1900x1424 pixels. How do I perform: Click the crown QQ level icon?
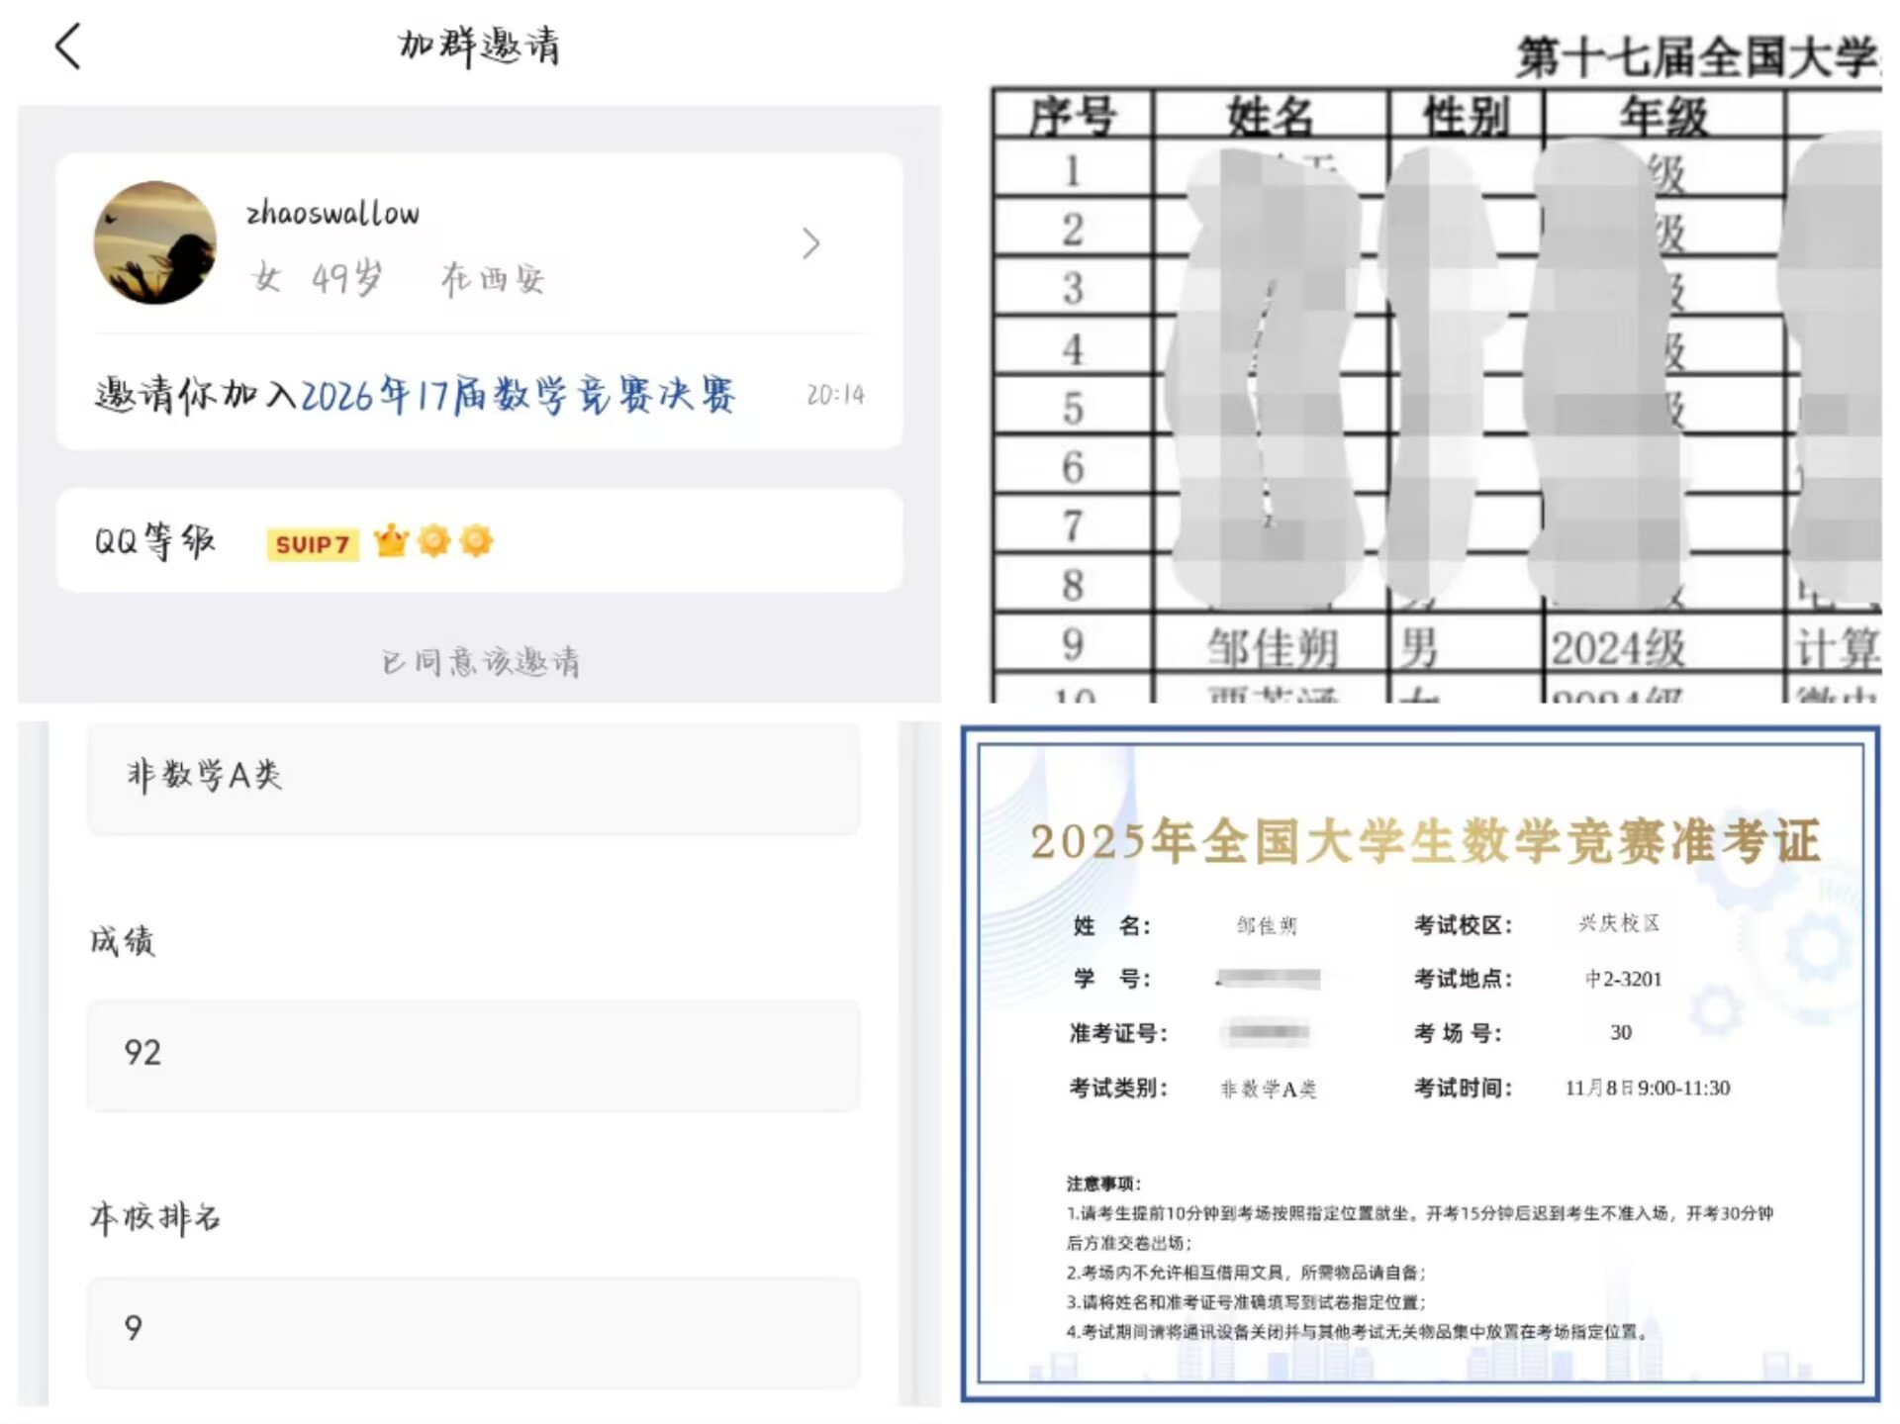point(391,540)
